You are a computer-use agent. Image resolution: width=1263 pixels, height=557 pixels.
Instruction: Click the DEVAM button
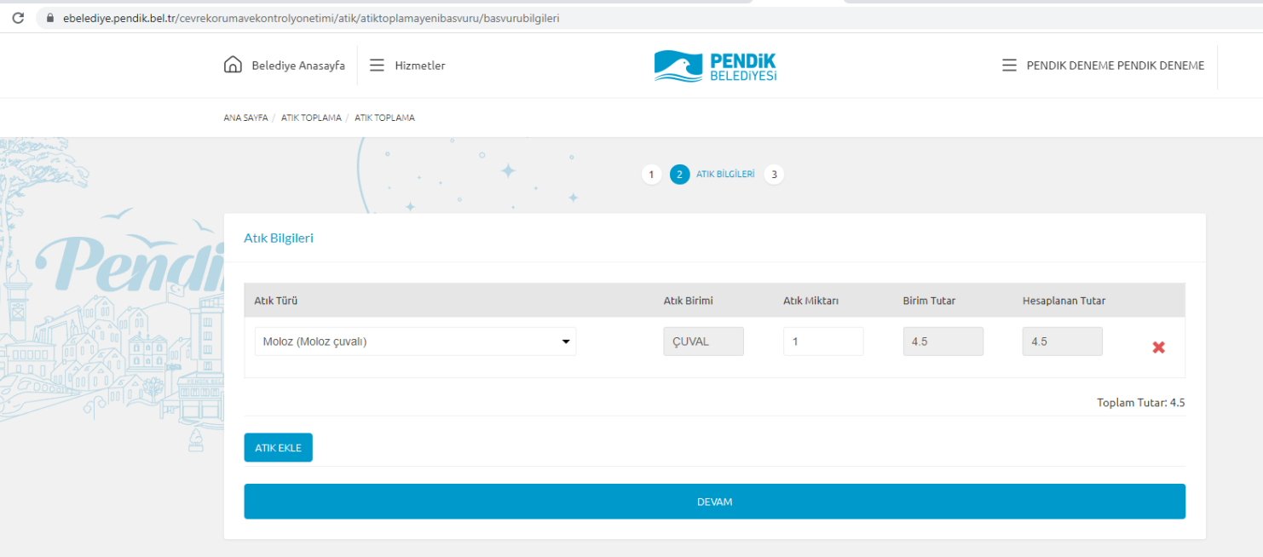click(x=714, y=502)
